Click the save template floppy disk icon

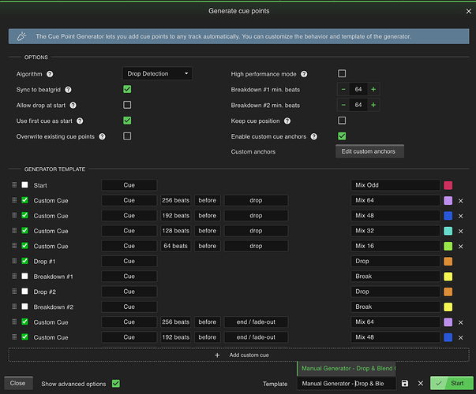(x=405, y=384)
